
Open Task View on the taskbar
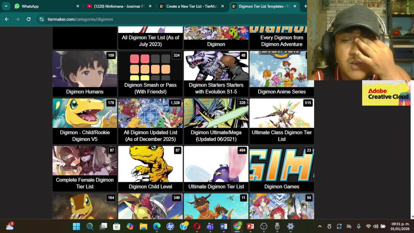103,227
